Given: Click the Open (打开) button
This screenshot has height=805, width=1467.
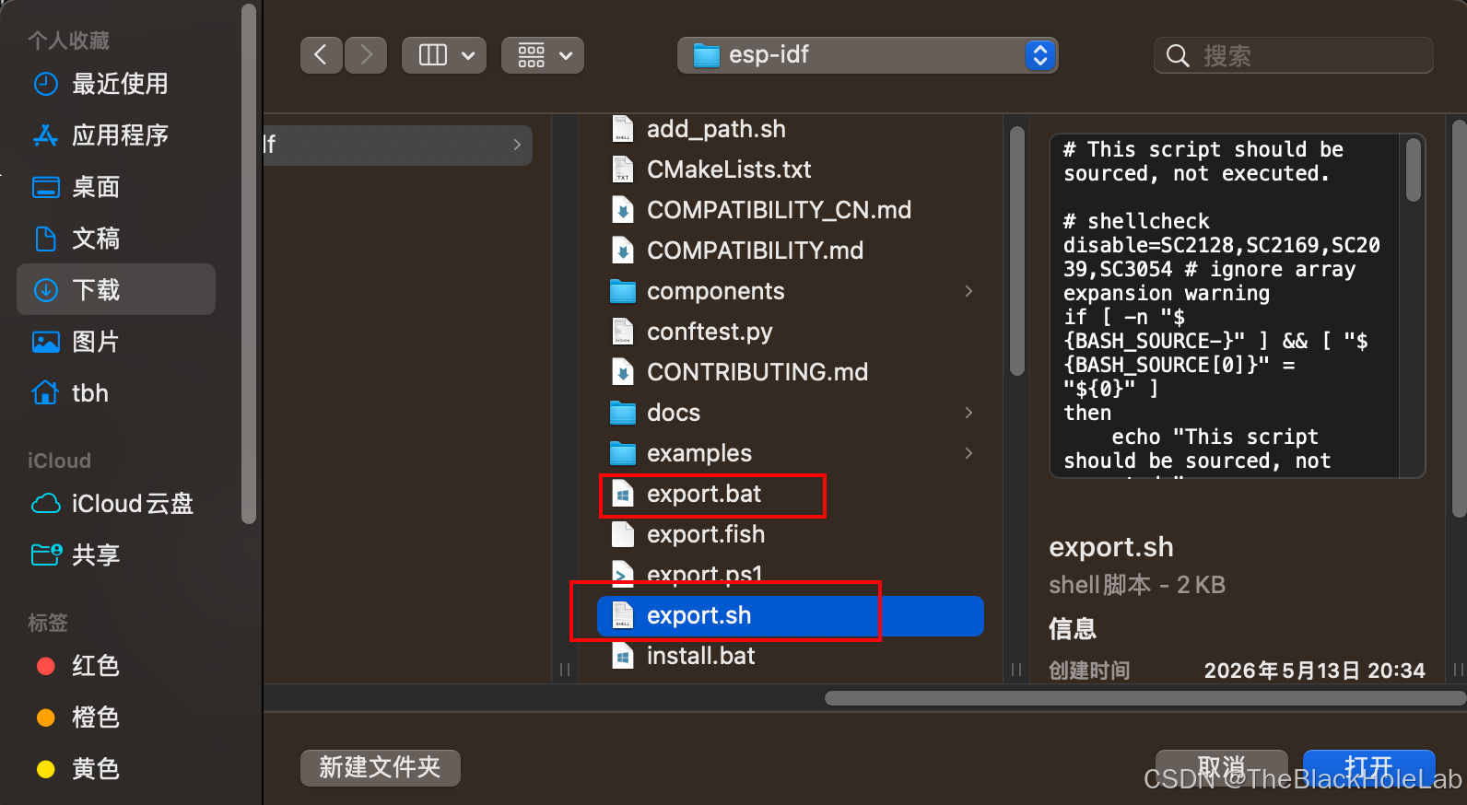Looking at the screenshot, I should coord(1368,767).
